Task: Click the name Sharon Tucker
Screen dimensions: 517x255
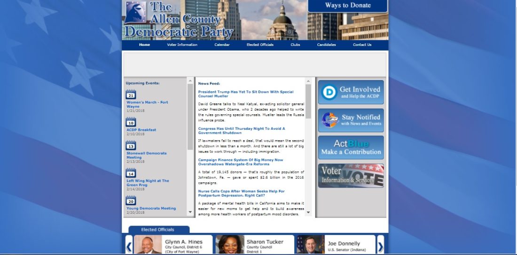Action: [265, 242]
